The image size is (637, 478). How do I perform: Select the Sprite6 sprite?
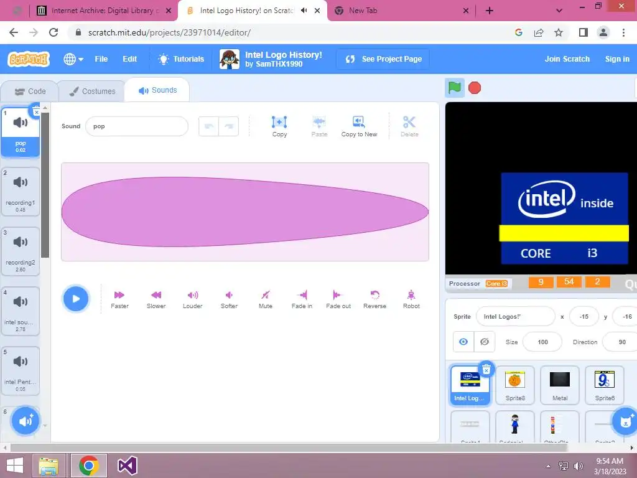click(x=604, y=385)
